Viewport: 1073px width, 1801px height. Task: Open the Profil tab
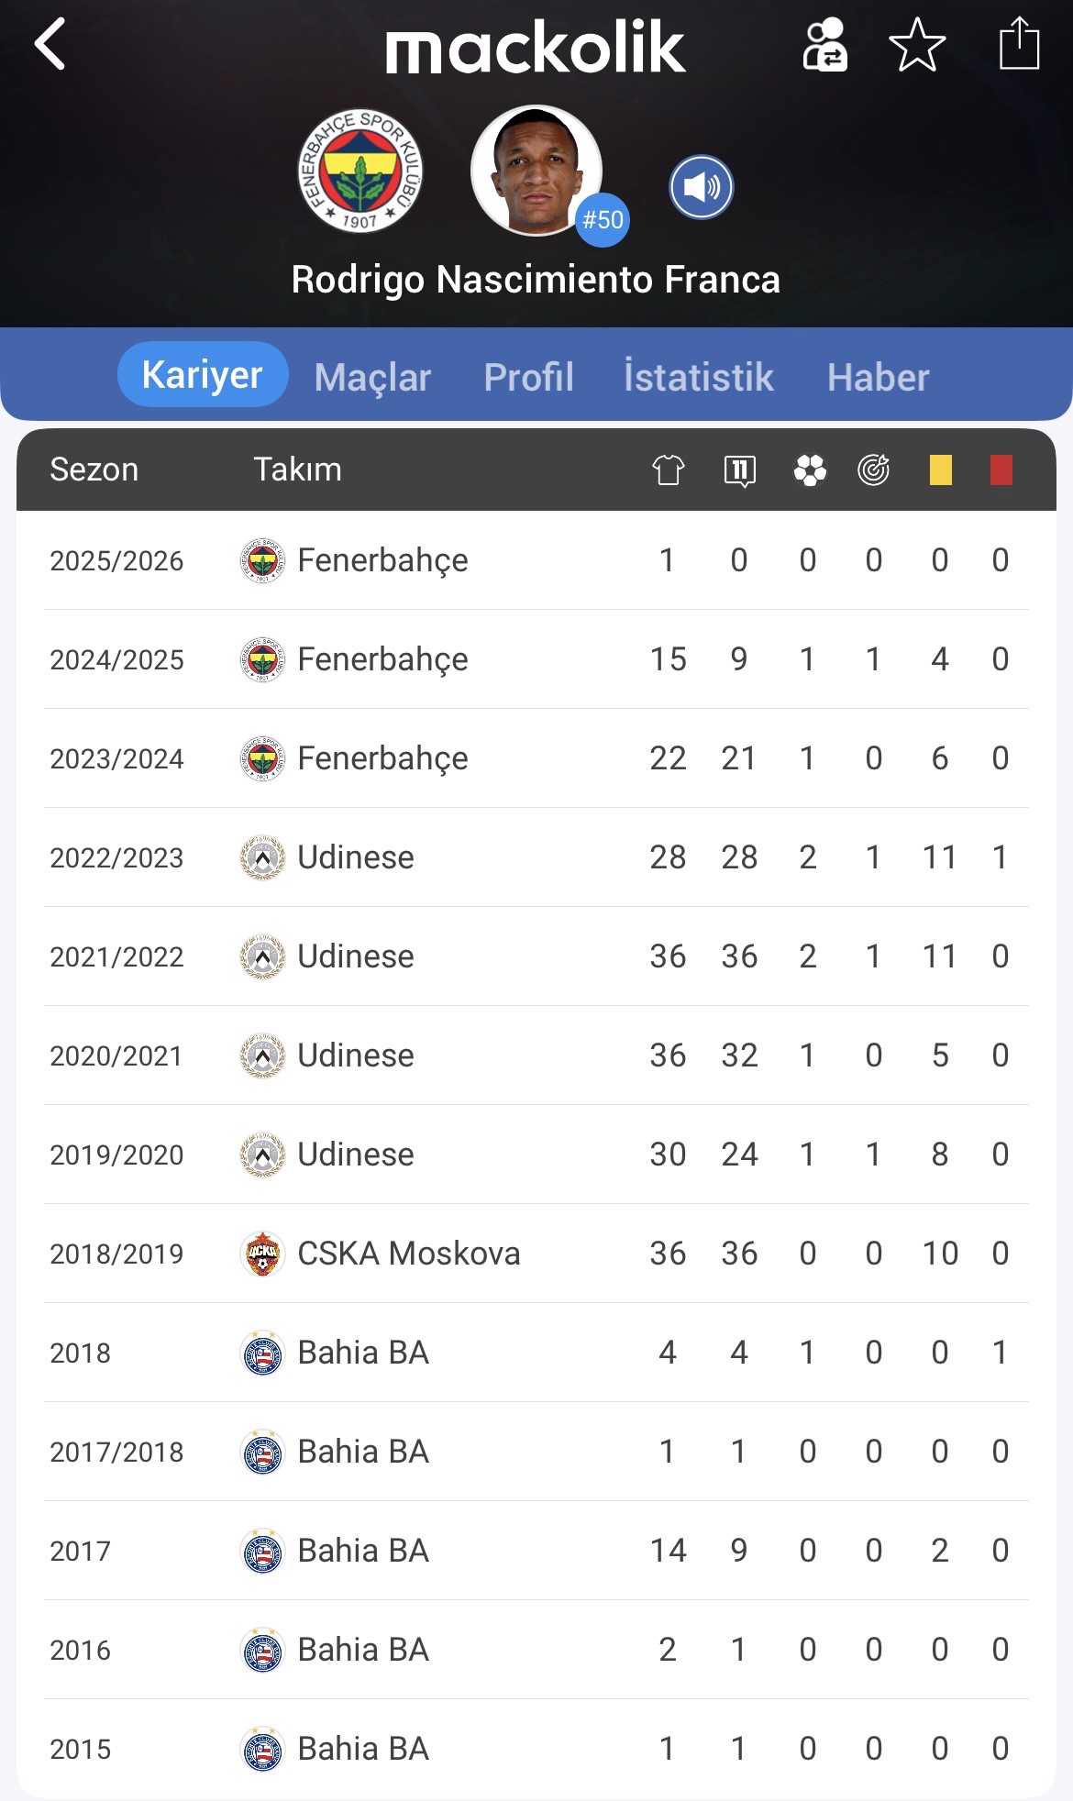[x=529, y=377]
